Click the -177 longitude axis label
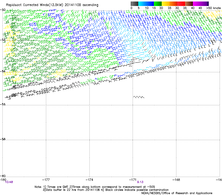 tap(46, 180)
